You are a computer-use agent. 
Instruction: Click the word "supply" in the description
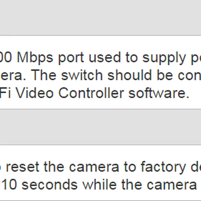pos(161,58)
